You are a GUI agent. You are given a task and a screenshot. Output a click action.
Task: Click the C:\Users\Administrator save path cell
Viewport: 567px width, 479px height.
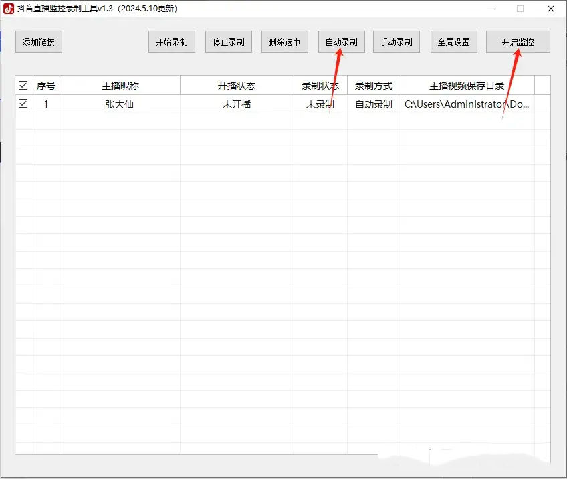click(467, 104)
